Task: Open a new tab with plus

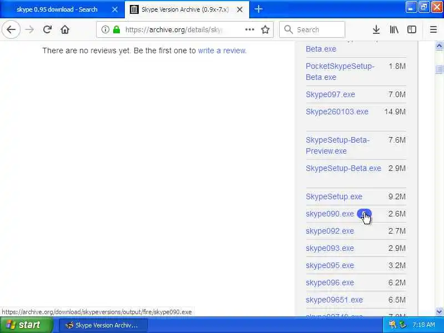Action: click(x=258, y=9)
